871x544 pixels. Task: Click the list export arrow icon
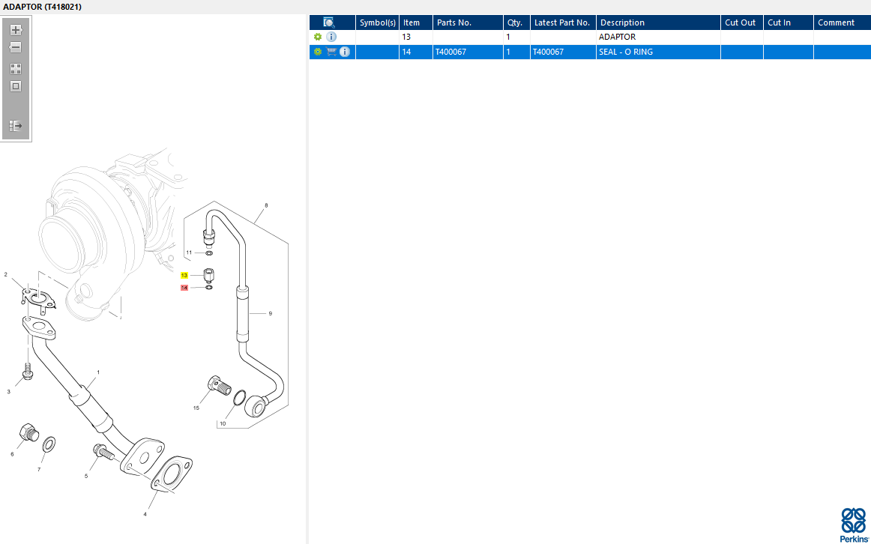16,126
